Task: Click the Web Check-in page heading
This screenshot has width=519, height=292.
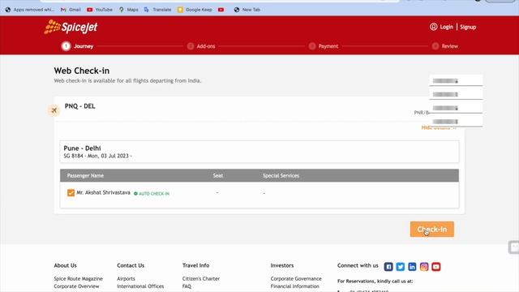Action: 82,71
